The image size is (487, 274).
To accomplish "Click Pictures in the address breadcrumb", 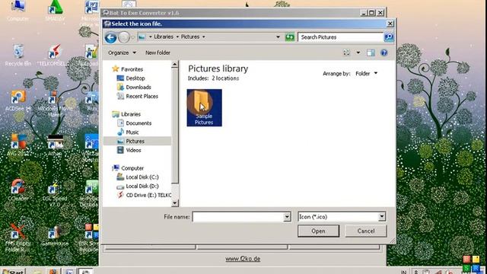I will 190,37.
